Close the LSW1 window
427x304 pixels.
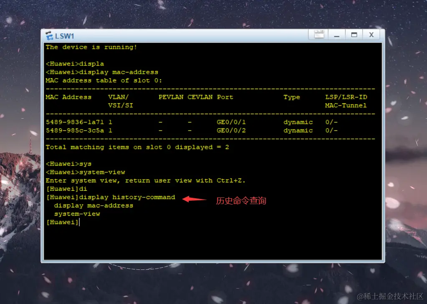point(371,35)
